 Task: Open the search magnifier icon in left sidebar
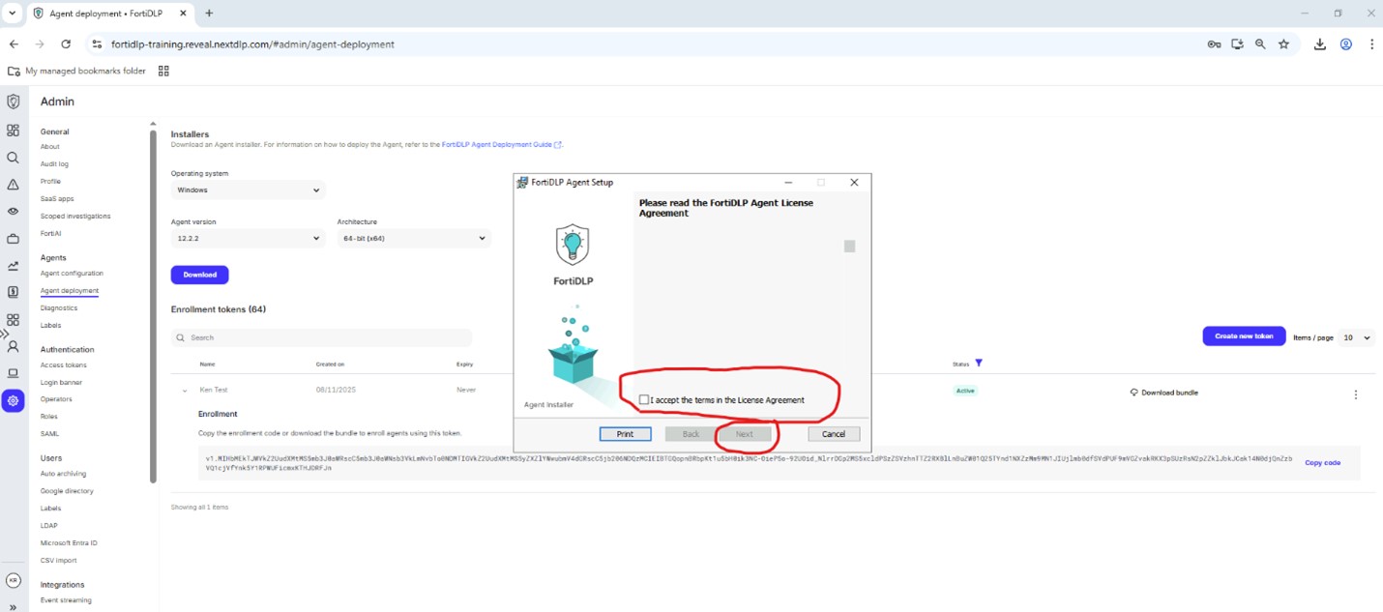tap(13, 158)
